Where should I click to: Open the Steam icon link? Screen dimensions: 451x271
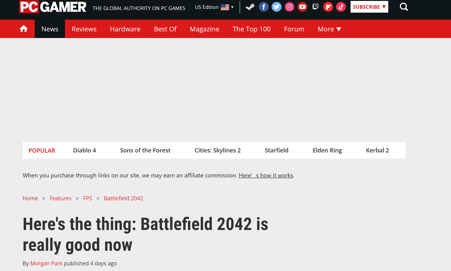coord(250,7)
